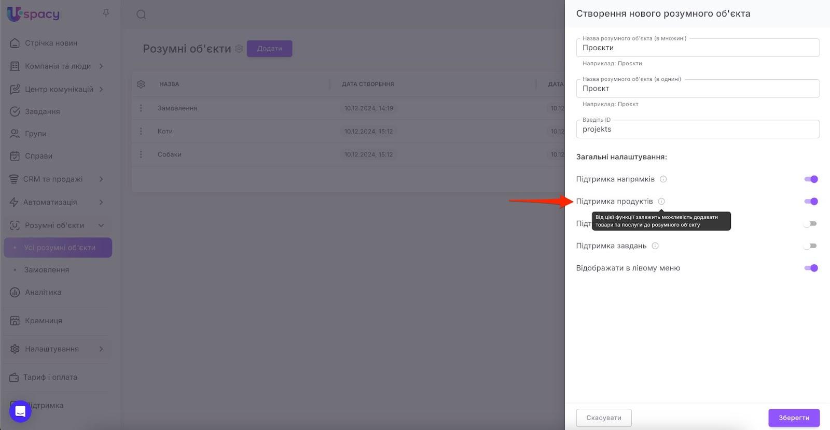Viewport: 830px width, 430px height.
Task: Click the info icon next to Підтримка напрямків
Action: point(663,179)
